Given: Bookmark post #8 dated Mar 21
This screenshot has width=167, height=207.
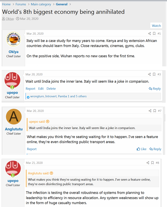Looking at the screenshot, I should tap(152, 163).
